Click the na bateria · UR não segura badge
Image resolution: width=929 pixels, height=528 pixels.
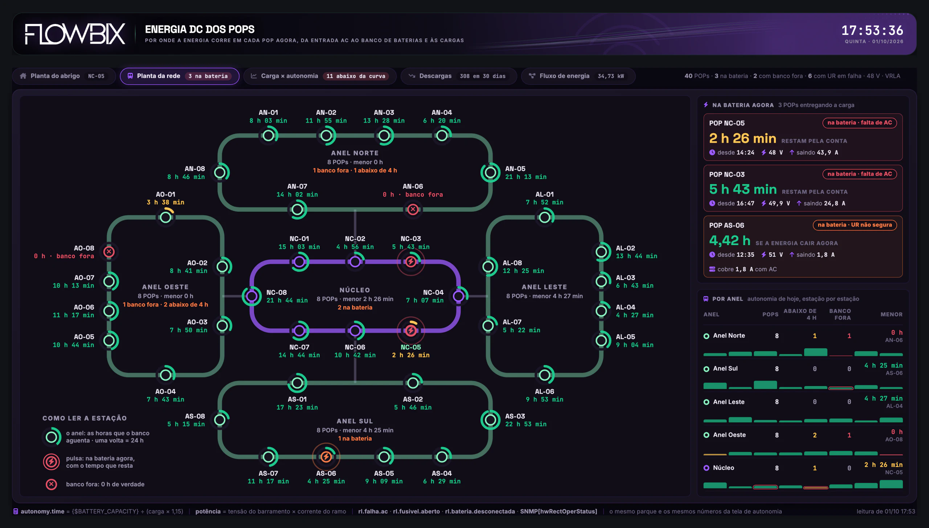click(x=855, y=225)
